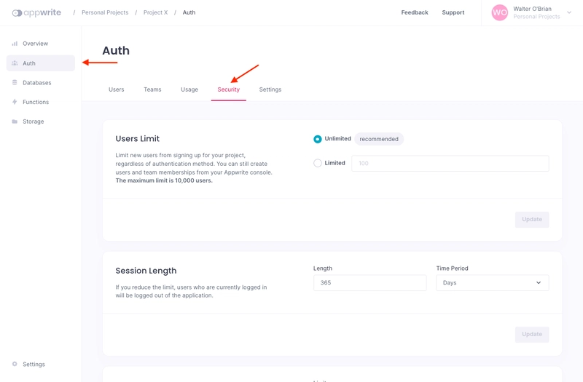Image resolution: width=583 pixels, height=382 pixels.
Task: Switch to the Users tab
Action: coord(117,89)
